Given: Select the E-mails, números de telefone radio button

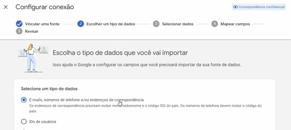Looking at the screenshot, I should pyautogui.click(x=24, y=100).
